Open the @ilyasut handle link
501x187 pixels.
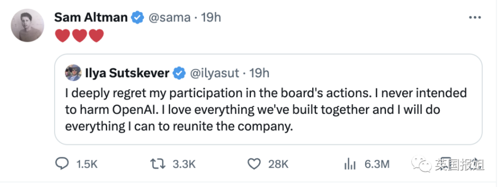click(215, 74)
